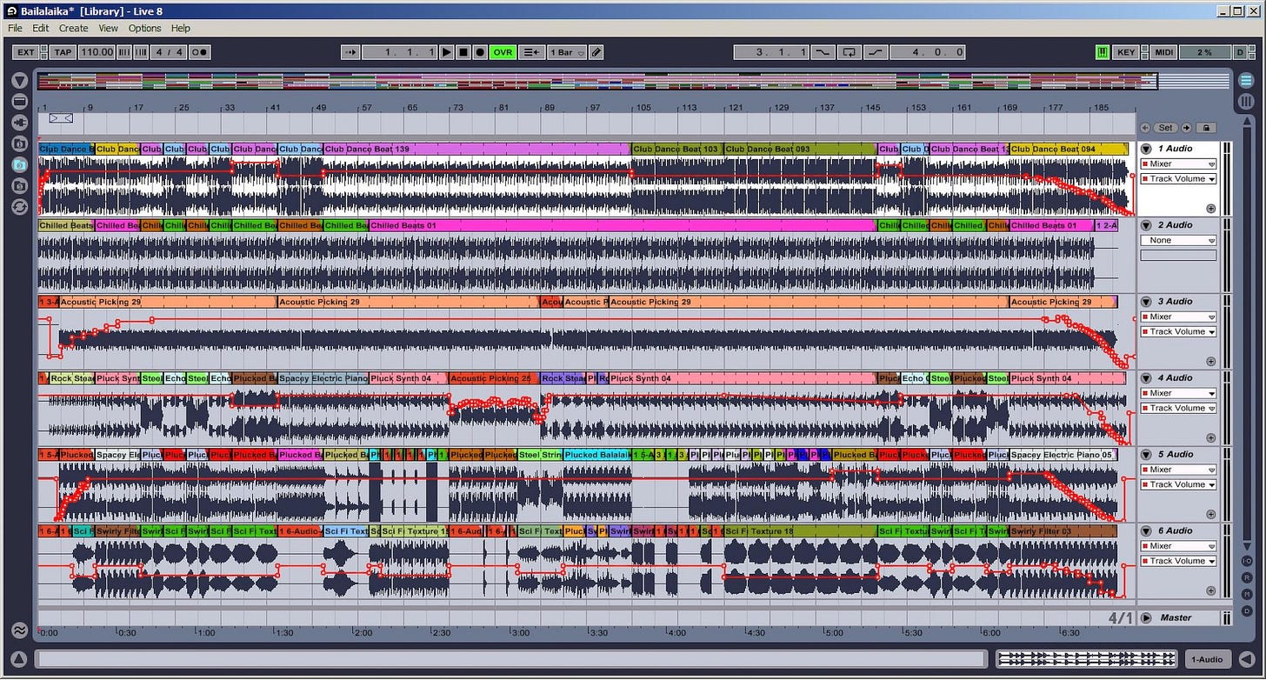This screenshot has height=680, width=1266.
Task: Toggle the Loop switch
Action: pos(849,52)
